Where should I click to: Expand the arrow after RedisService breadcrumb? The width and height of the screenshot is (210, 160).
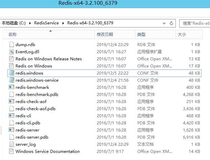(63, 23)
